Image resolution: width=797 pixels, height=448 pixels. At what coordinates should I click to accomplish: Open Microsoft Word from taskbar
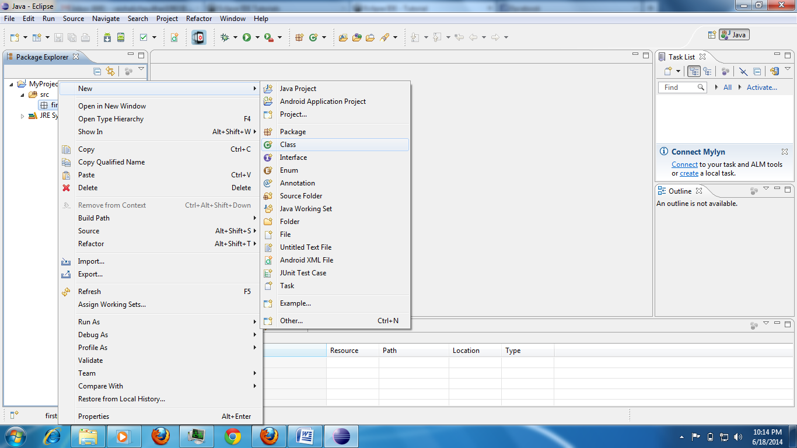pyautogui.click(x=305, y=436)
